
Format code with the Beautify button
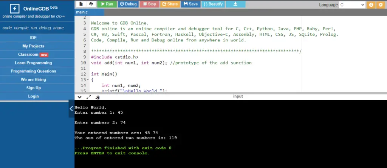point(213,4)
